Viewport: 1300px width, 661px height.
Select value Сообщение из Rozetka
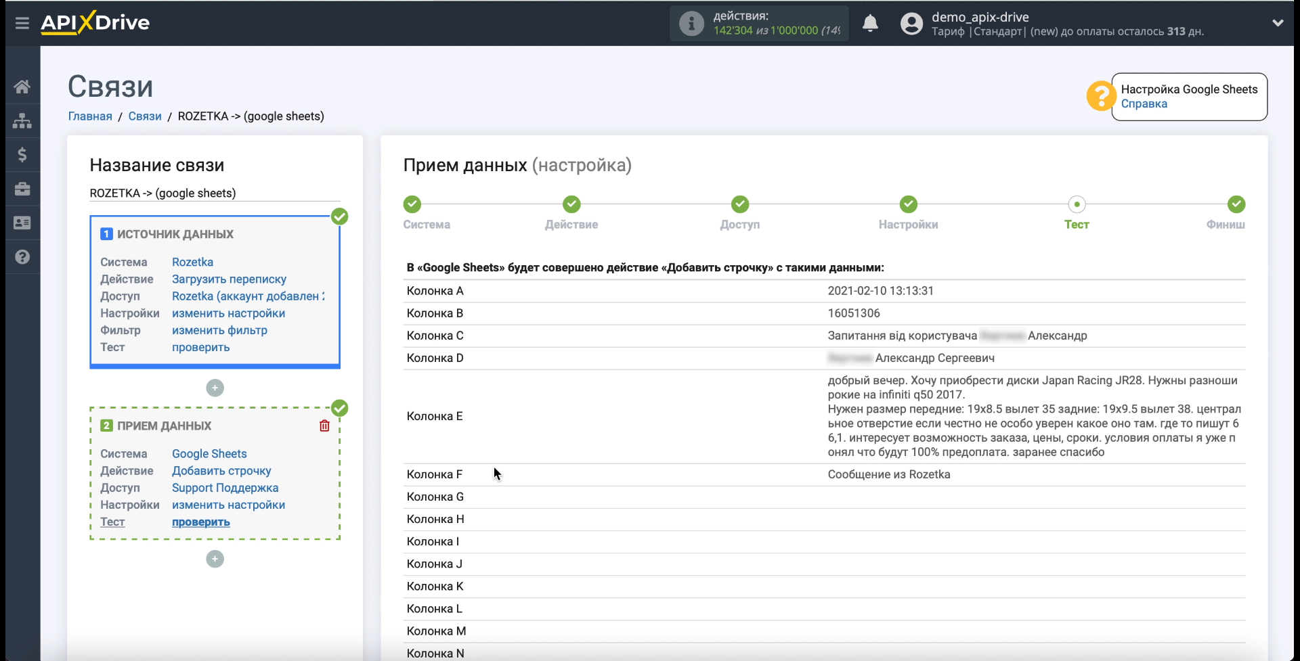[889, 474]
